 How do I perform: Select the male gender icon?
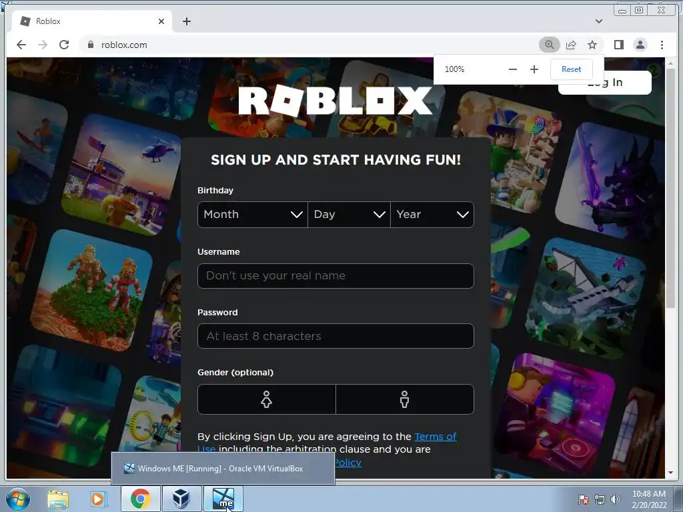[x=405, y=399]
